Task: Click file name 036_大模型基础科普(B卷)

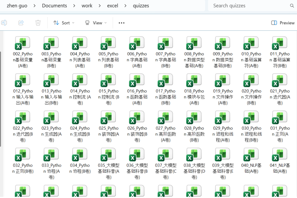Action: click(137, 171)
